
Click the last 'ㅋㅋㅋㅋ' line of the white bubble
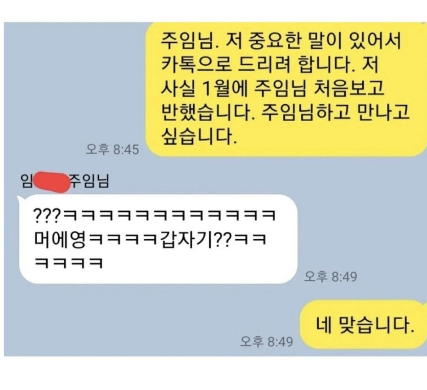[x=68, y=263]
